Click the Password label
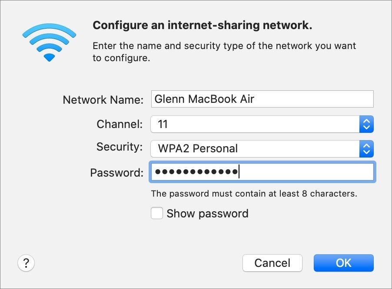The image size is (392, 289). [x=117, y=172]
